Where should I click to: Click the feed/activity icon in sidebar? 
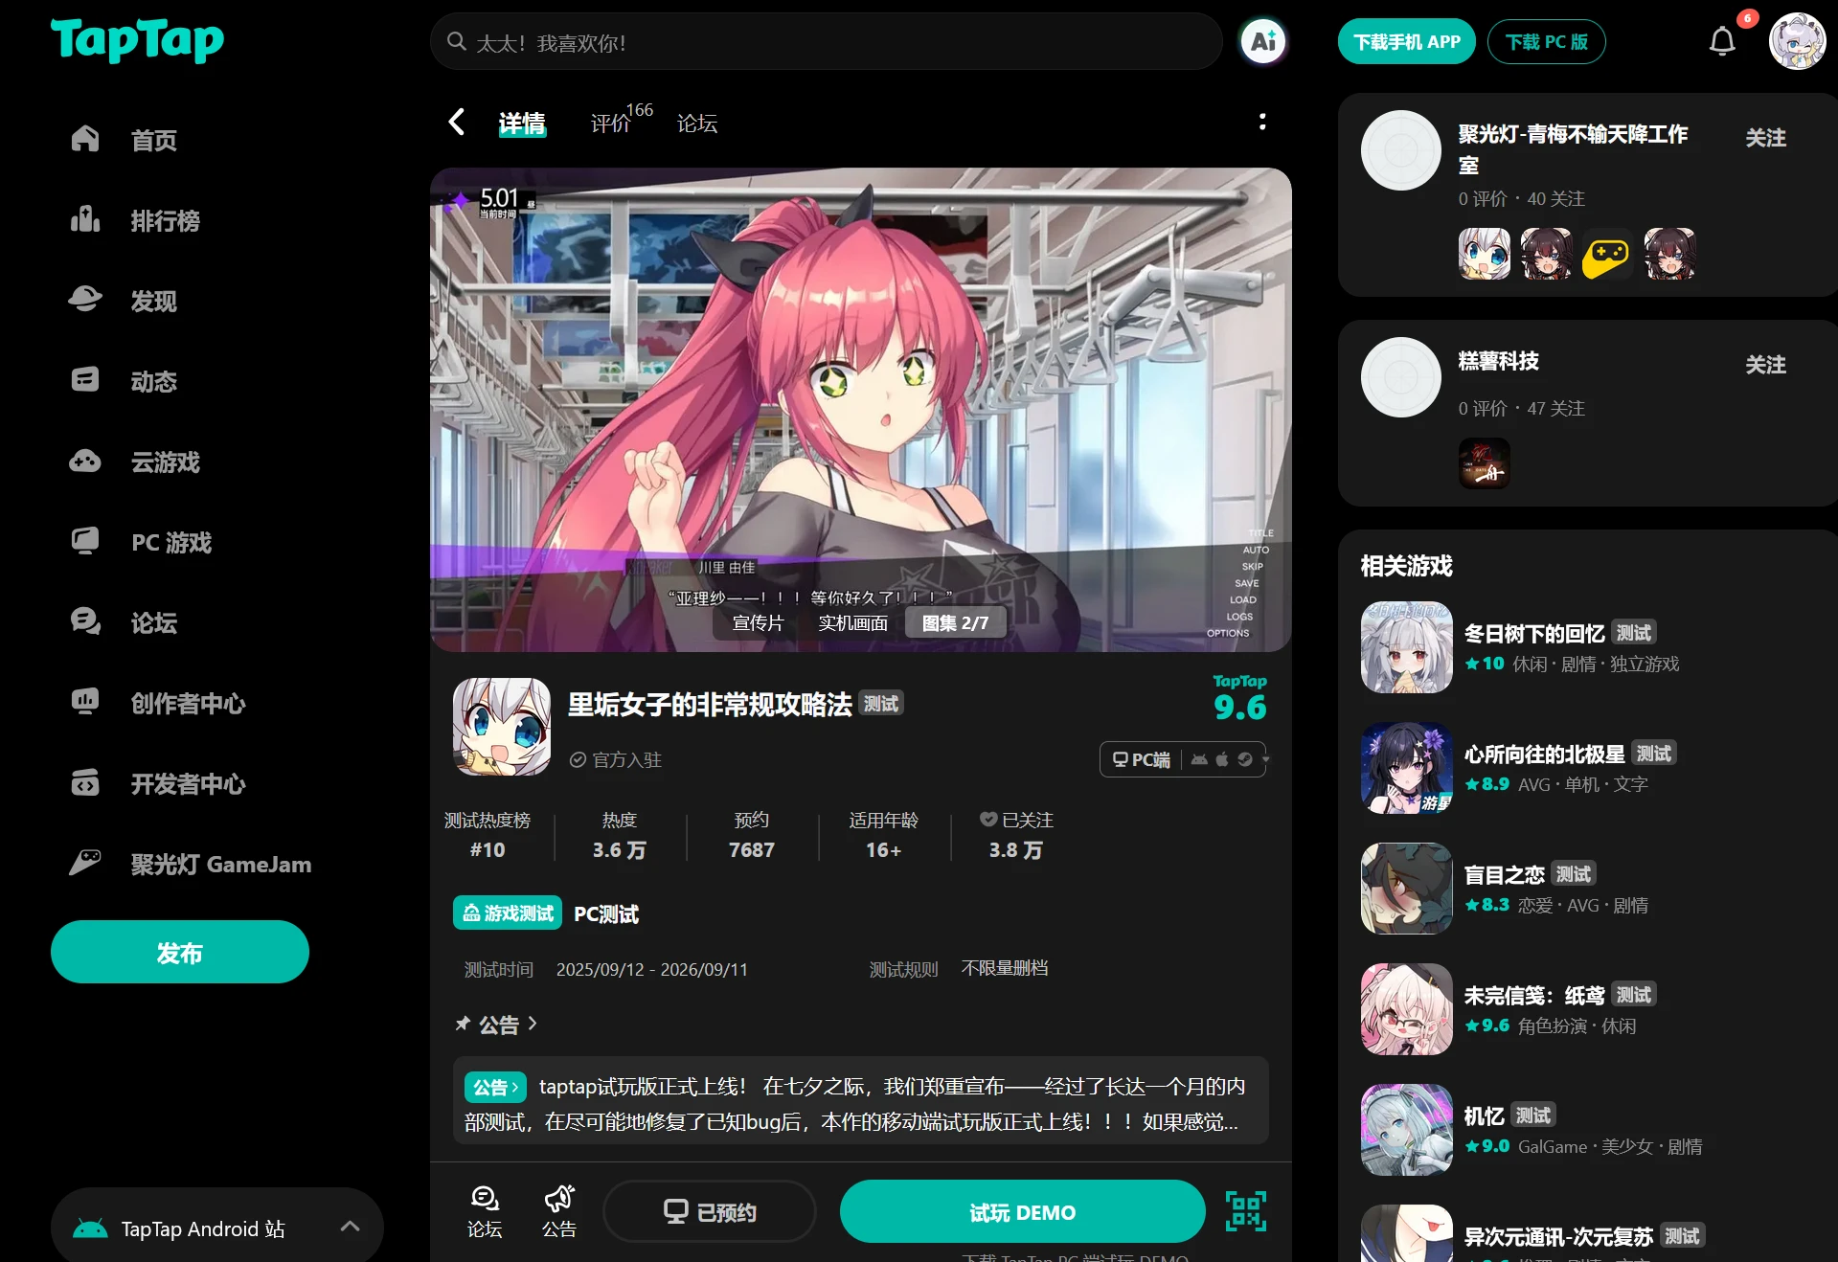pos(85,381)
